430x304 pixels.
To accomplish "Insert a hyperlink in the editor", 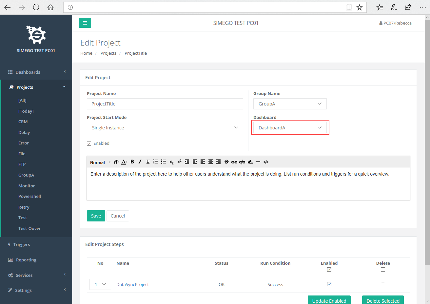I will point(234,162).
